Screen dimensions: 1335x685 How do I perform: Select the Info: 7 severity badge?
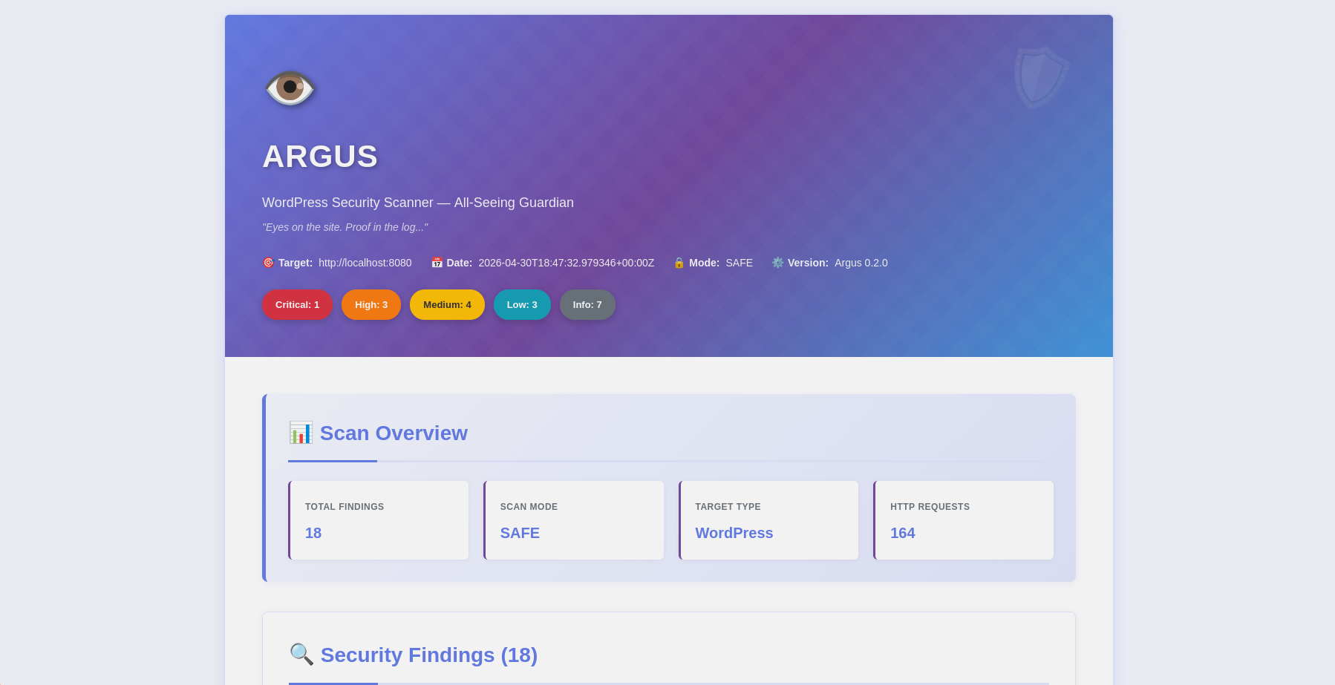587,305
